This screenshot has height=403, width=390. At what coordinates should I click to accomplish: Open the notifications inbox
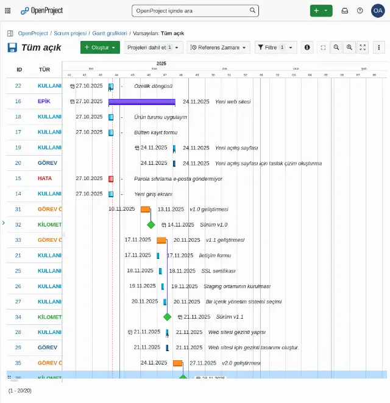[344, 10]
